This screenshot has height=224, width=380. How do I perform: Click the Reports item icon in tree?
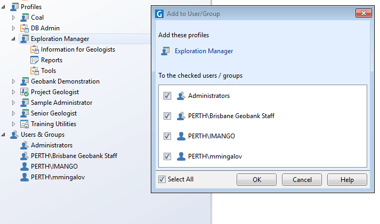coord(35,60)
